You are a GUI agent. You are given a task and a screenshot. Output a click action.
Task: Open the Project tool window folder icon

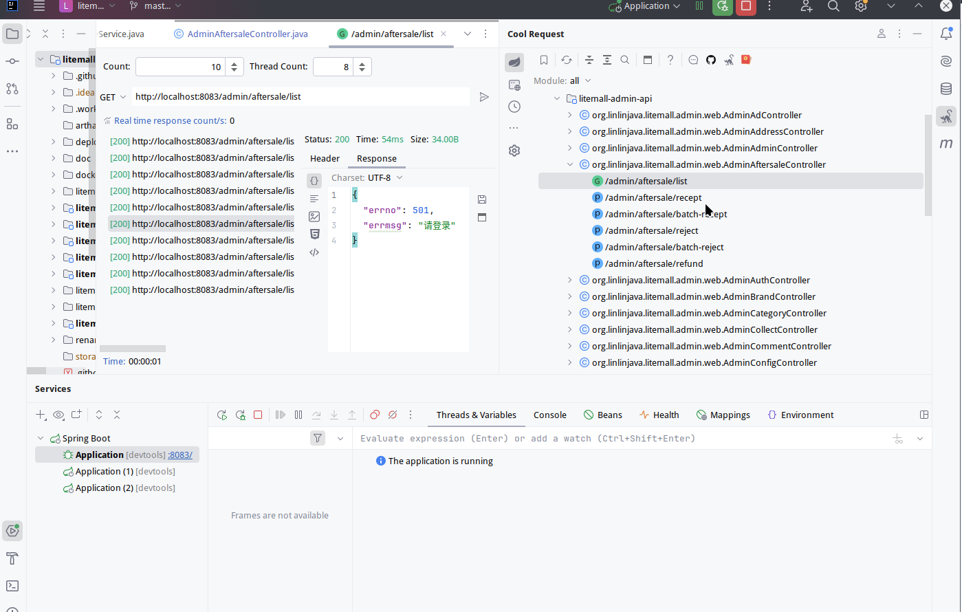[12, 34]
